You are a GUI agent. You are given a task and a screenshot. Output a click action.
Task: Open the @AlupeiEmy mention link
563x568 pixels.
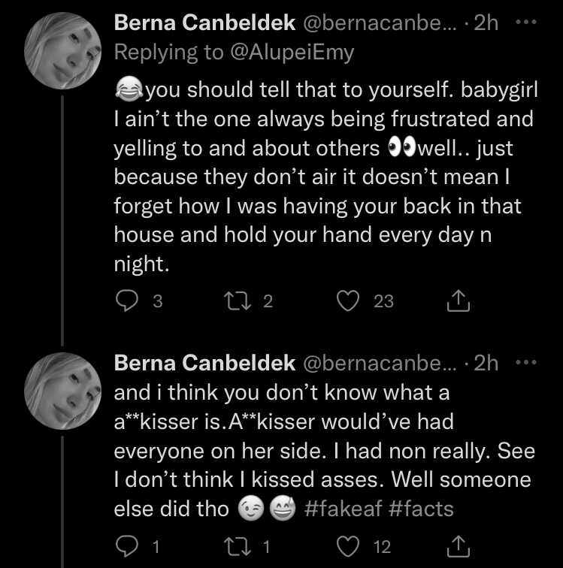coord(292,53)
